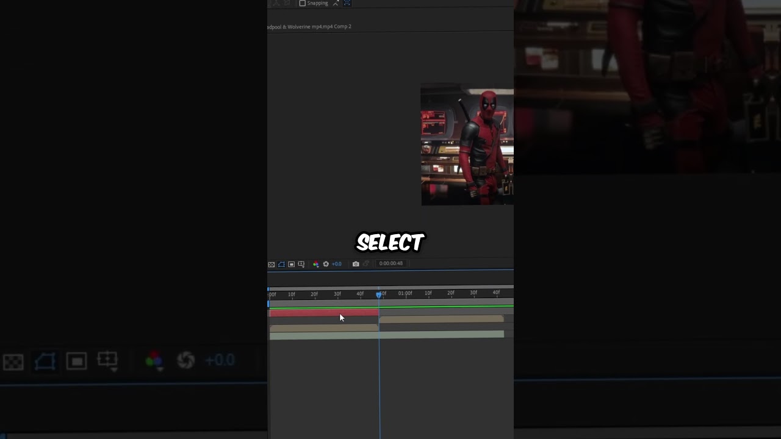Toggle the region of interest icon
Viewport: 781px width, 439px height.
(x=291, y=264)
